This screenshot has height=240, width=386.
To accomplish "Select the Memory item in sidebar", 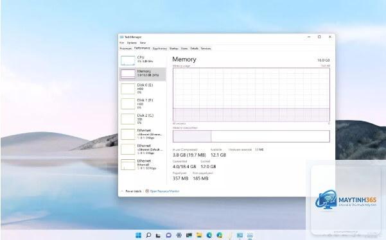I will click(143, 74).
